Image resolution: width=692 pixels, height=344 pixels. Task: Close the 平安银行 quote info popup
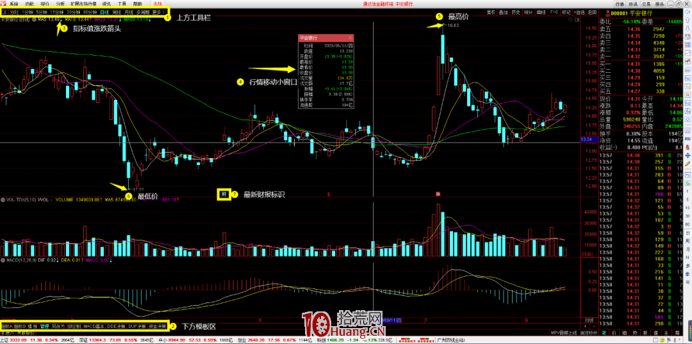click(x=350, y=38)
